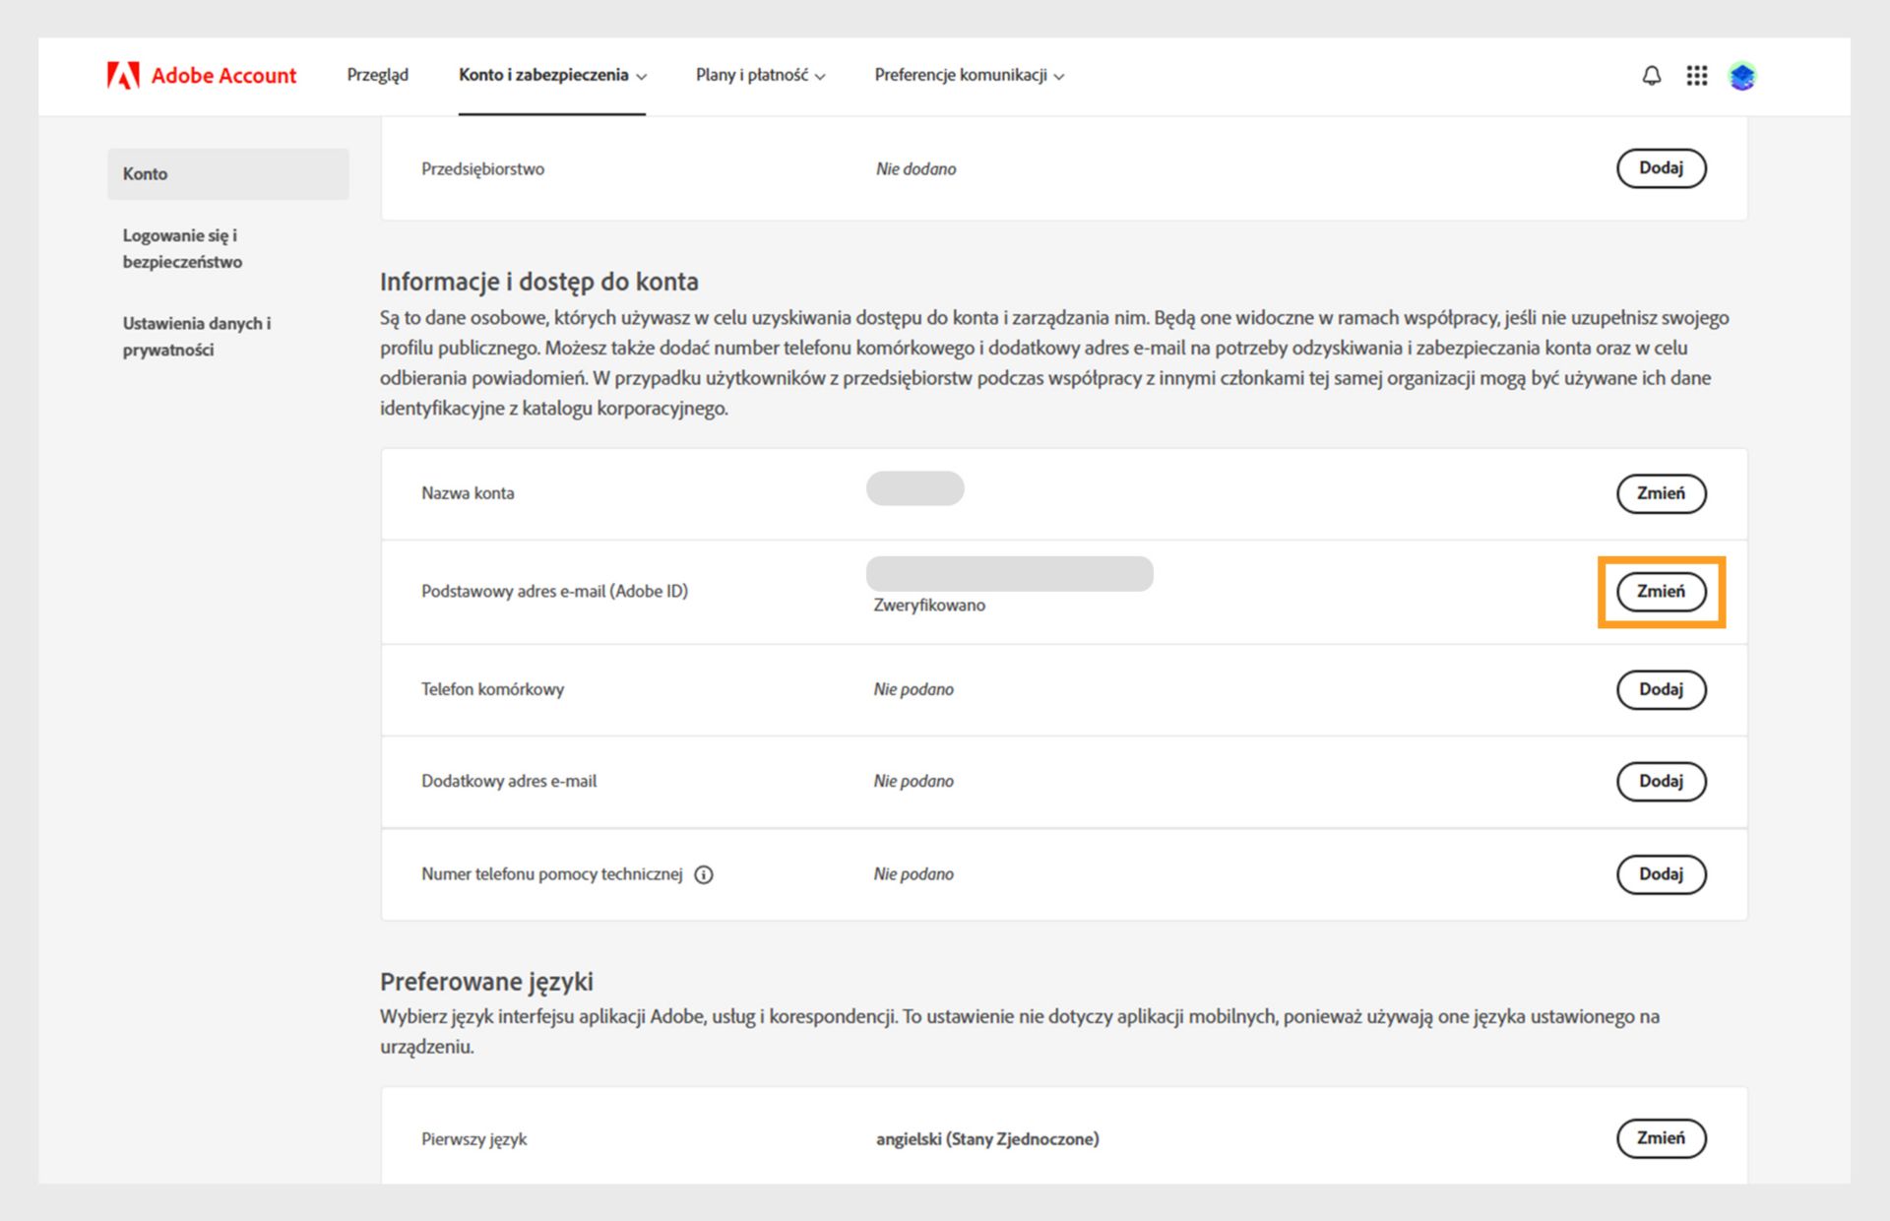The width and height of the screenshot is (1890, 1221).
Task: Click the user profile avatar
Action: [x=1742, y=76]
